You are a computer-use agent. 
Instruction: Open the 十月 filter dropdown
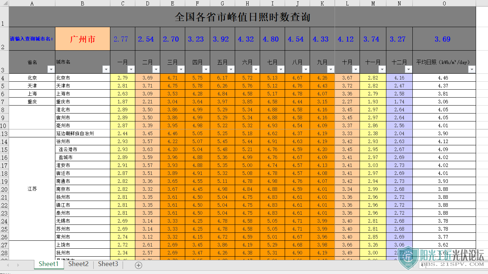coord(356,69)
